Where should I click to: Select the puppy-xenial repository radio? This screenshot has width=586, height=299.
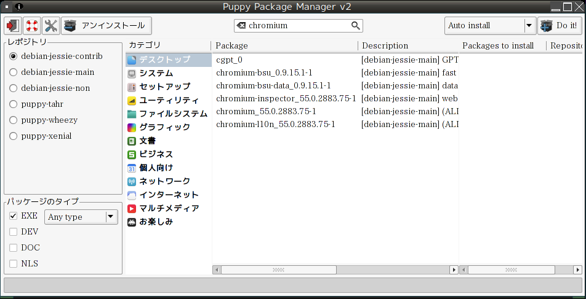(14, 136)
